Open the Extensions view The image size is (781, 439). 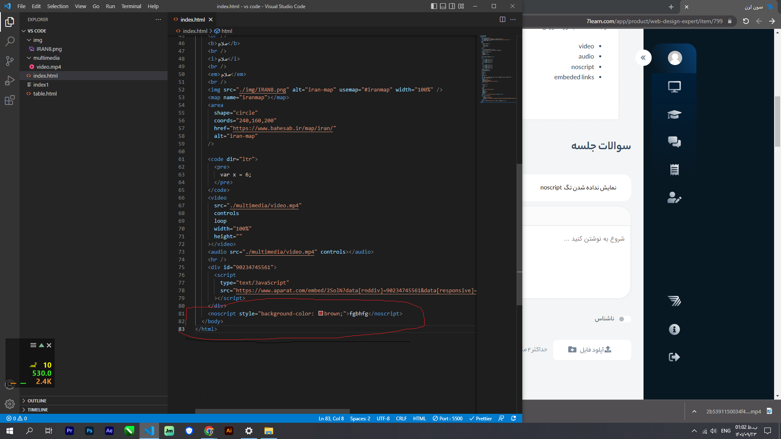pos(10,100)
